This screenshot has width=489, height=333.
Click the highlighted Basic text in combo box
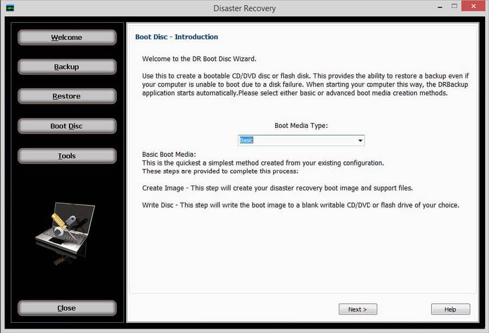(x=246, y=140)
